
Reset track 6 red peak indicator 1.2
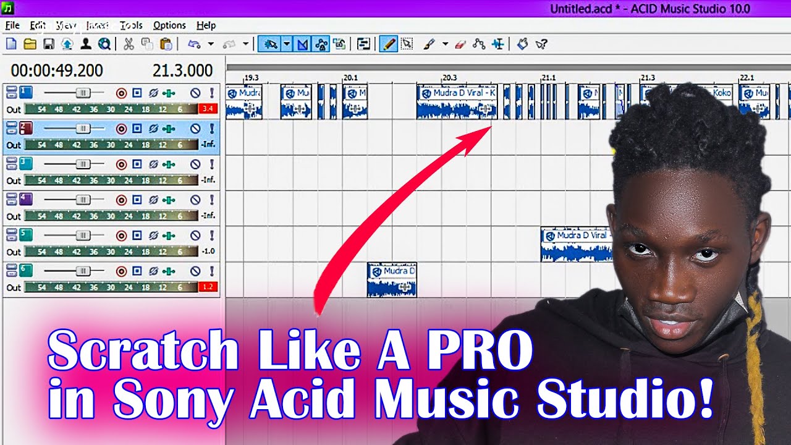[208, 287]
